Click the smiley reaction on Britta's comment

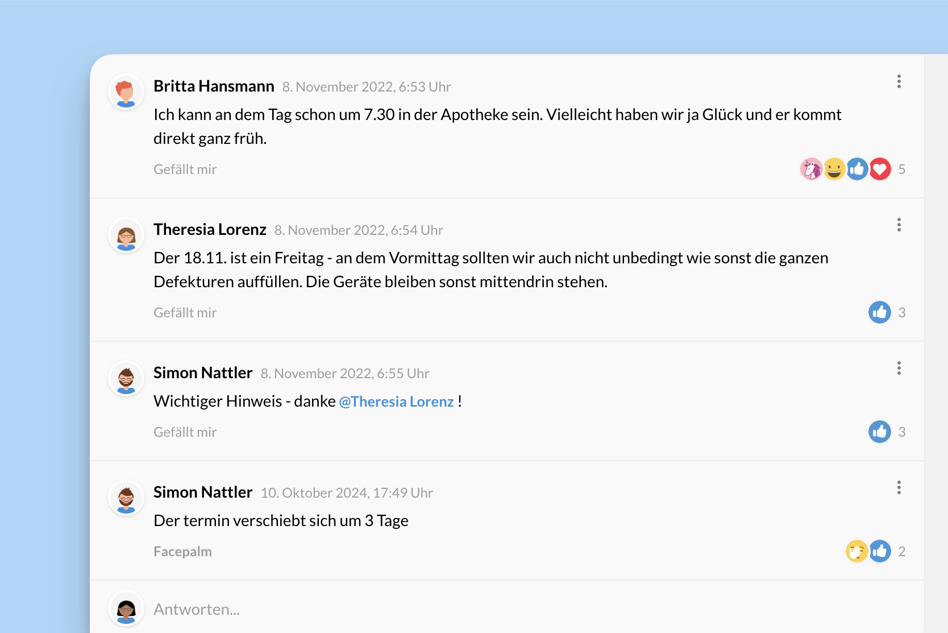coord(834,169)
